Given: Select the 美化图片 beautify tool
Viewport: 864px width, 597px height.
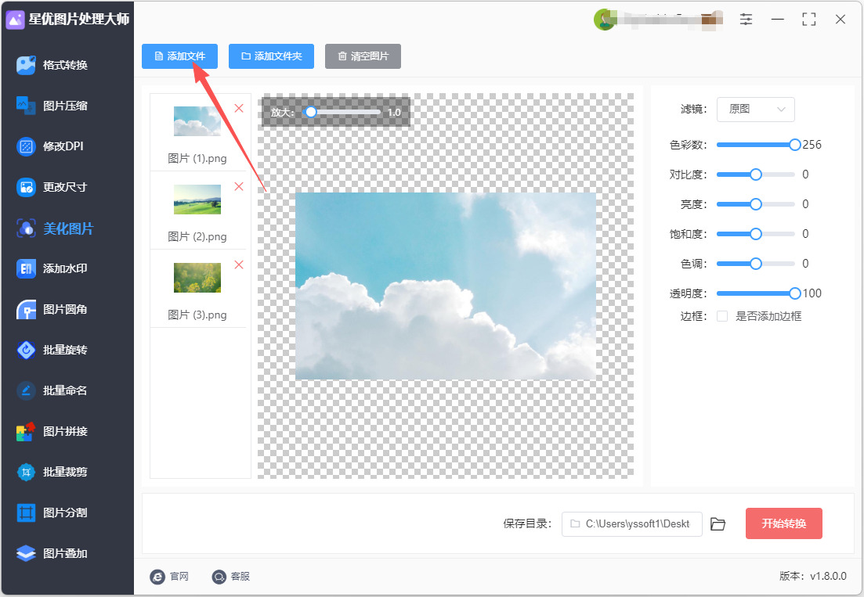Looking at the screenshot, I should (55, 228).
